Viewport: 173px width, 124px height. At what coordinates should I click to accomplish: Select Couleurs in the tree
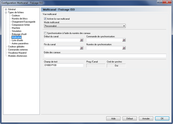coord(16,16)
